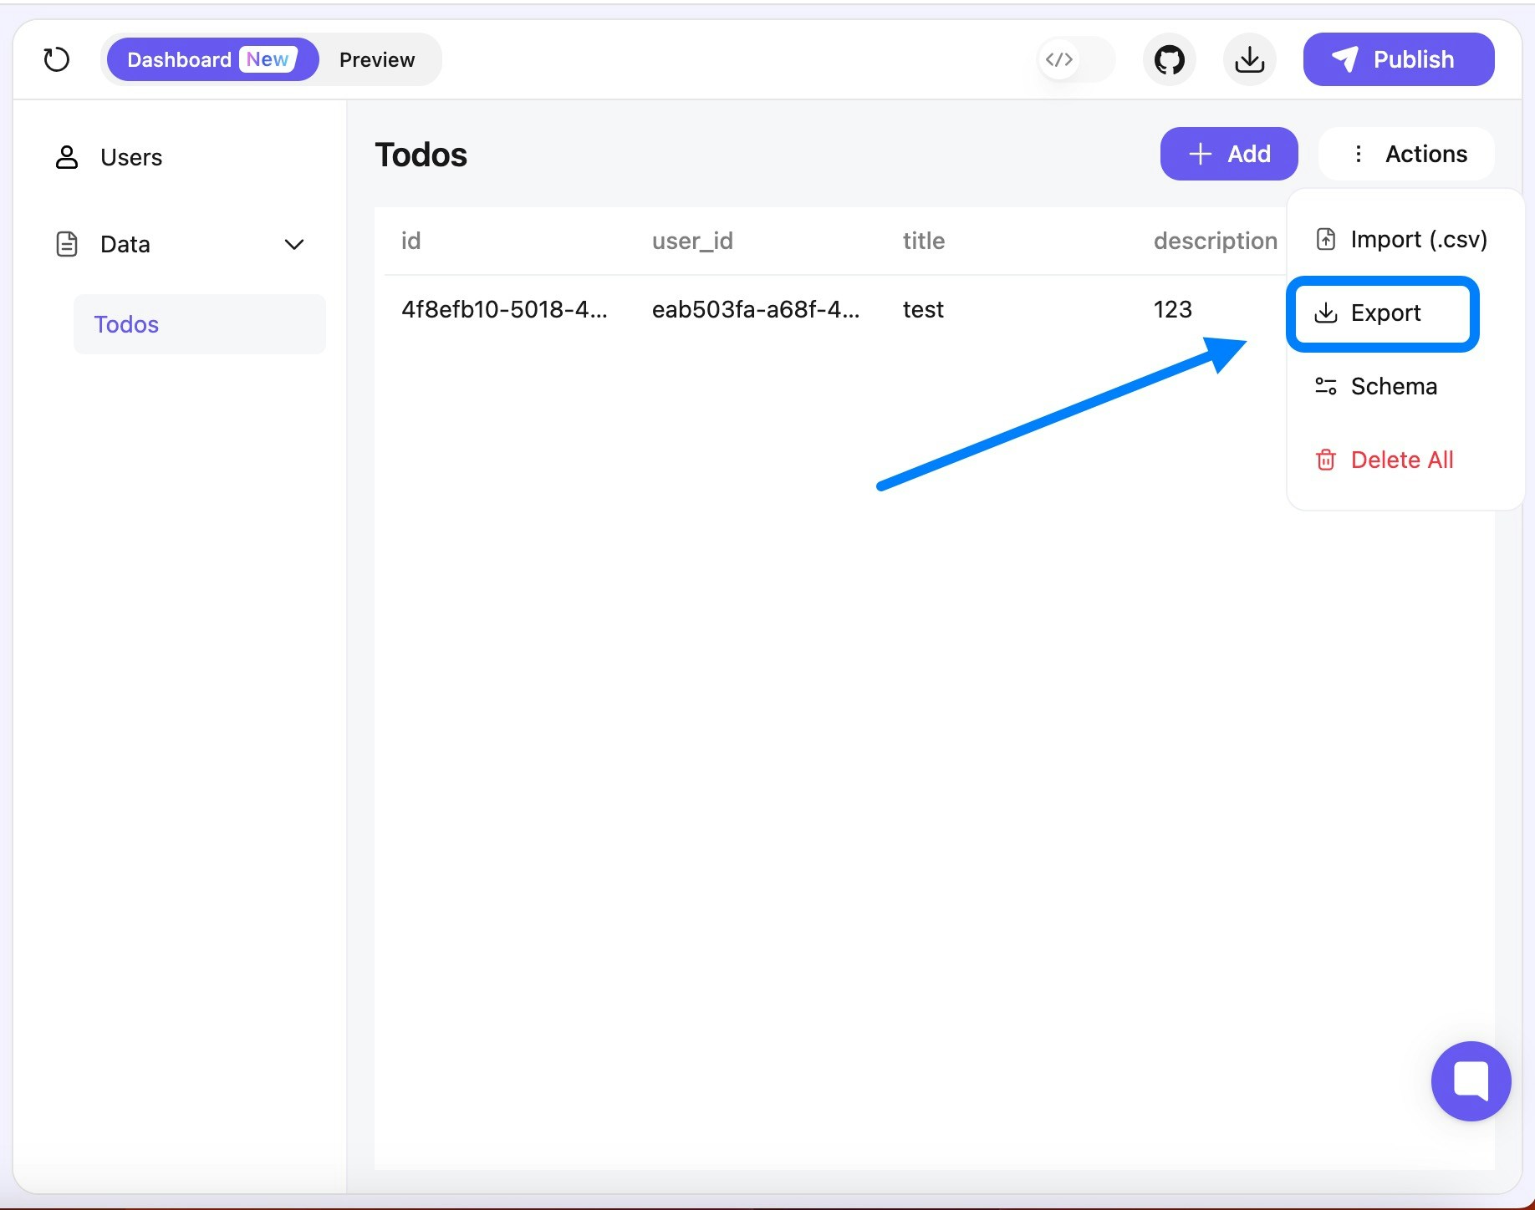Open the GitHub repository icon

(x=1169, y=59)
